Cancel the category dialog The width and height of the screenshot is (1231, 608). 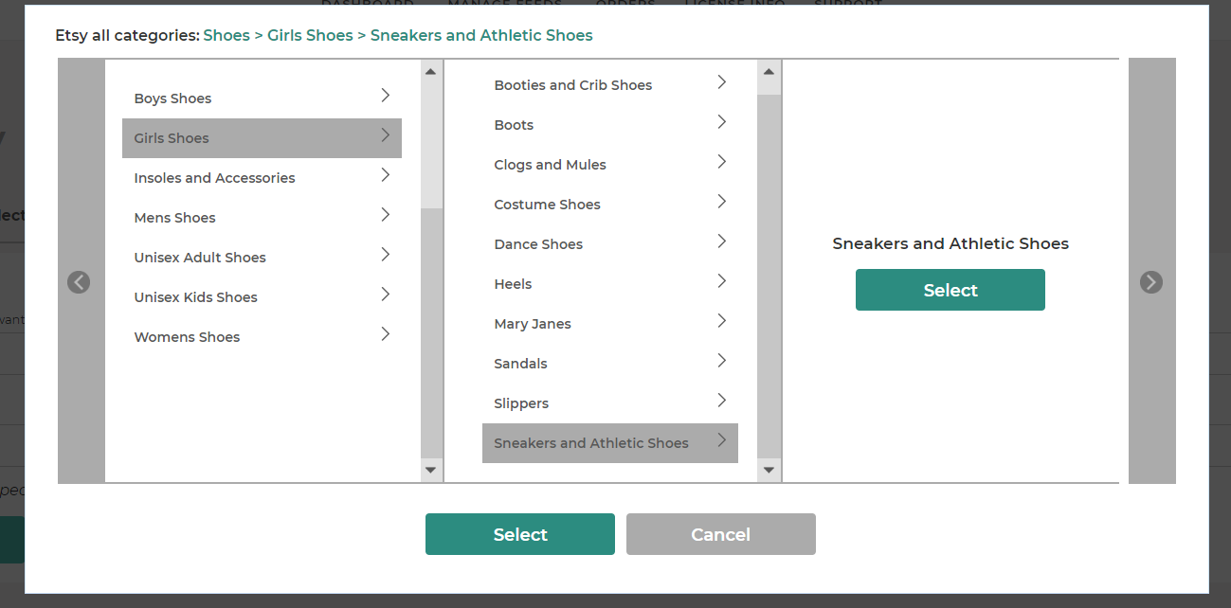[x=721, y=534]
